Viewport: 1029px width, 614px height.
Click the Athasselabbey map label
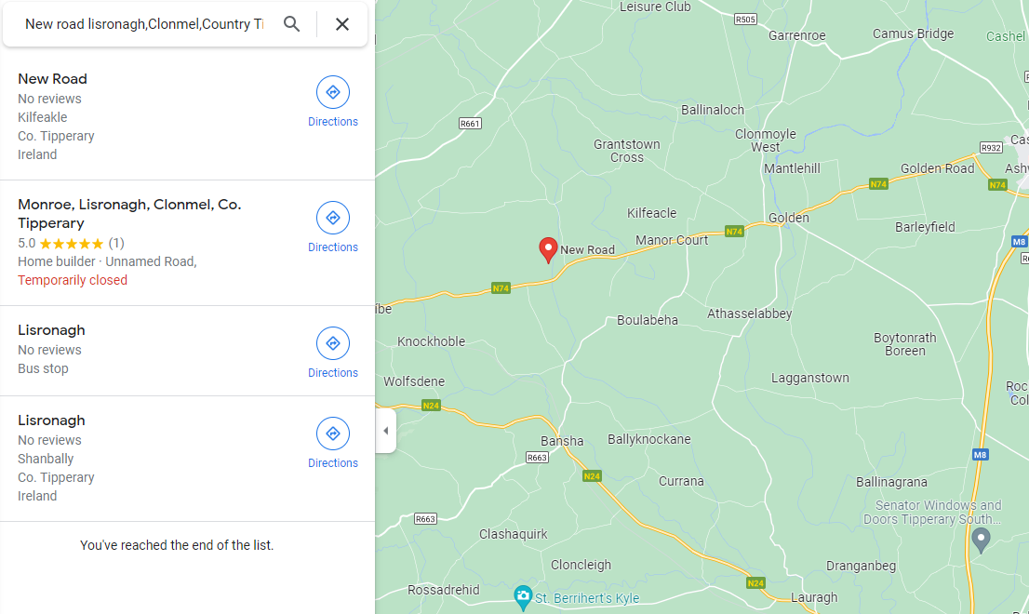pos(749,314)
